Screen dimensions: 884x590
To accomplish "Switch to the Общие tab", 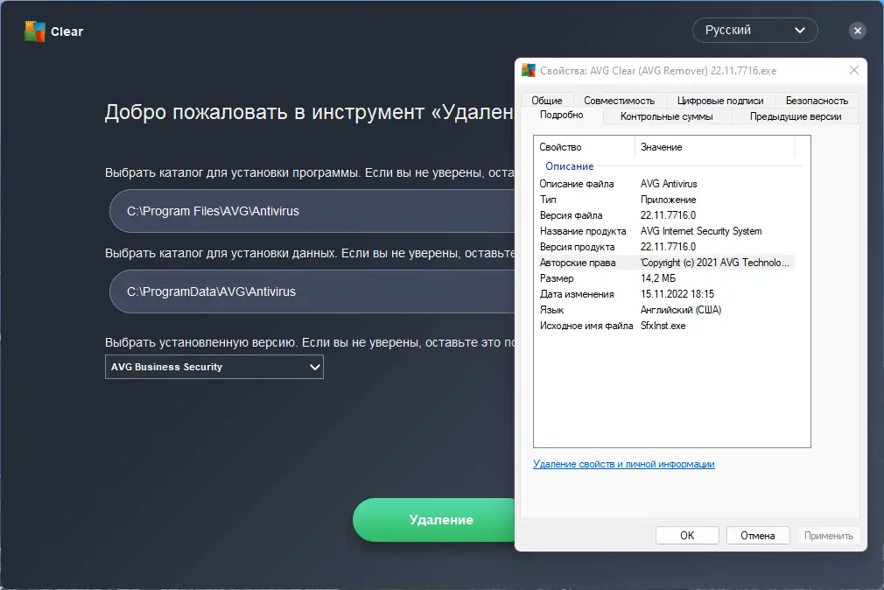I will [x=547, y=101].
